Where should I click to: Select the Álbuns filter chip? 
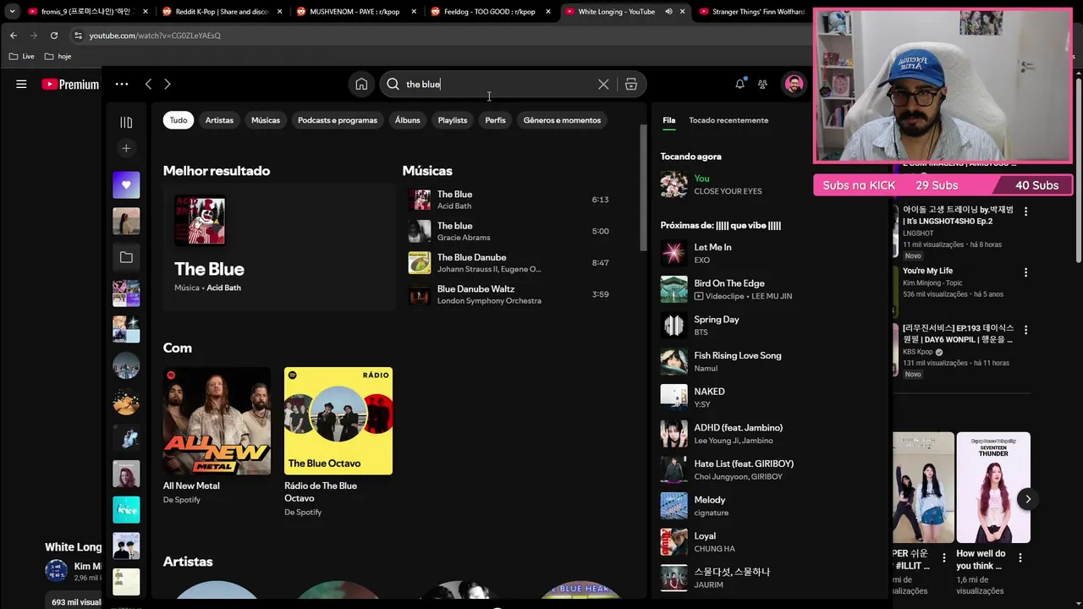(408, 120)
